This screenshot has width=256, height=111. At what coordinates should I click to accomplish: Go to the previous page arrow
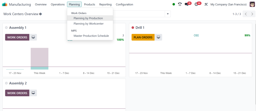click(246, 14)
